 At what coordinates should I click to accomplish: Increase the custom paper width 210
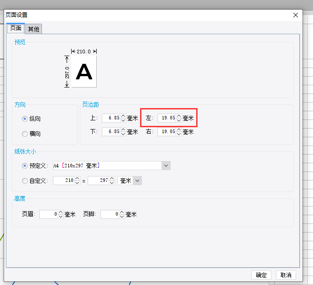77,178
